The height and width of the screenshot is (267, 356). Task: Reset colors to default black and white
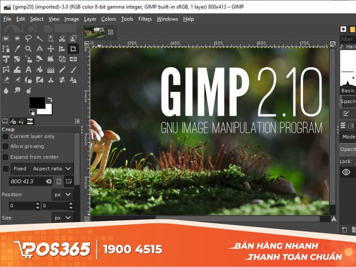pyautogui.click(x=32, y=112)
